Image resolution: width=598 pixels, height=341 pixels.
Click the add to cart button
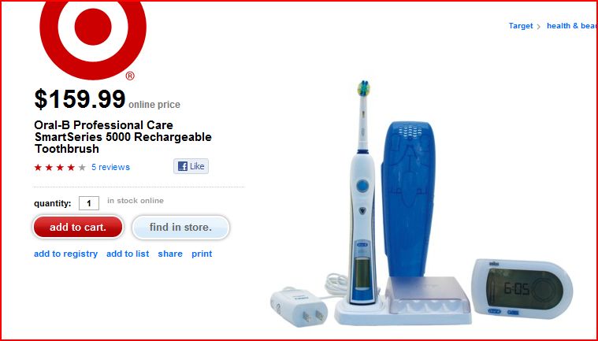78,227
